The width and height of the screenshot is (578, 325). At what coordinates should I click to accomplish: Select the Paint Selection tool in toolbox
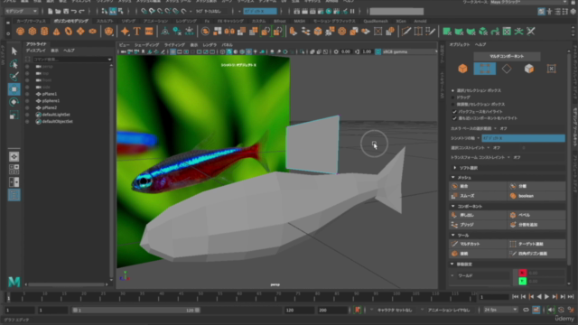pyautogui.click(x=14, y=76)
